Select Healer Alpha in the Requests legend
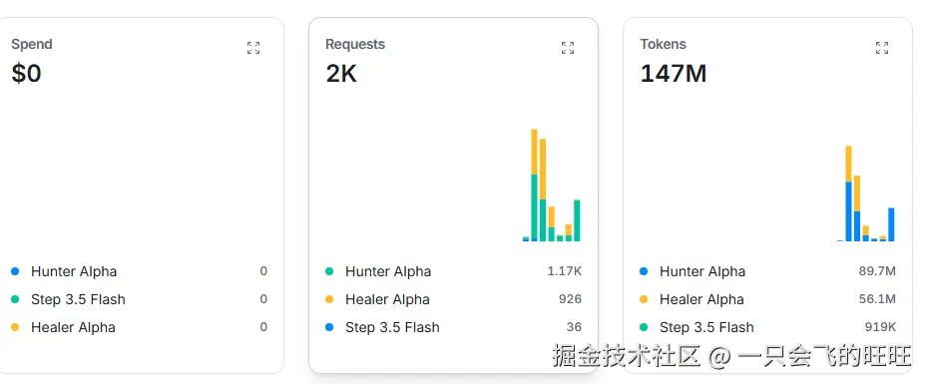This screenshot has width=926, height=384. coord(387,299)
